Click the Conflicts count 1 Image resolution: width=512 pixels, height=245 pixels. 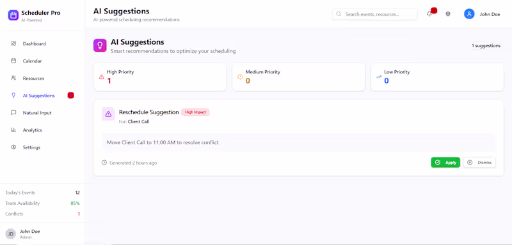pos(79,214)
